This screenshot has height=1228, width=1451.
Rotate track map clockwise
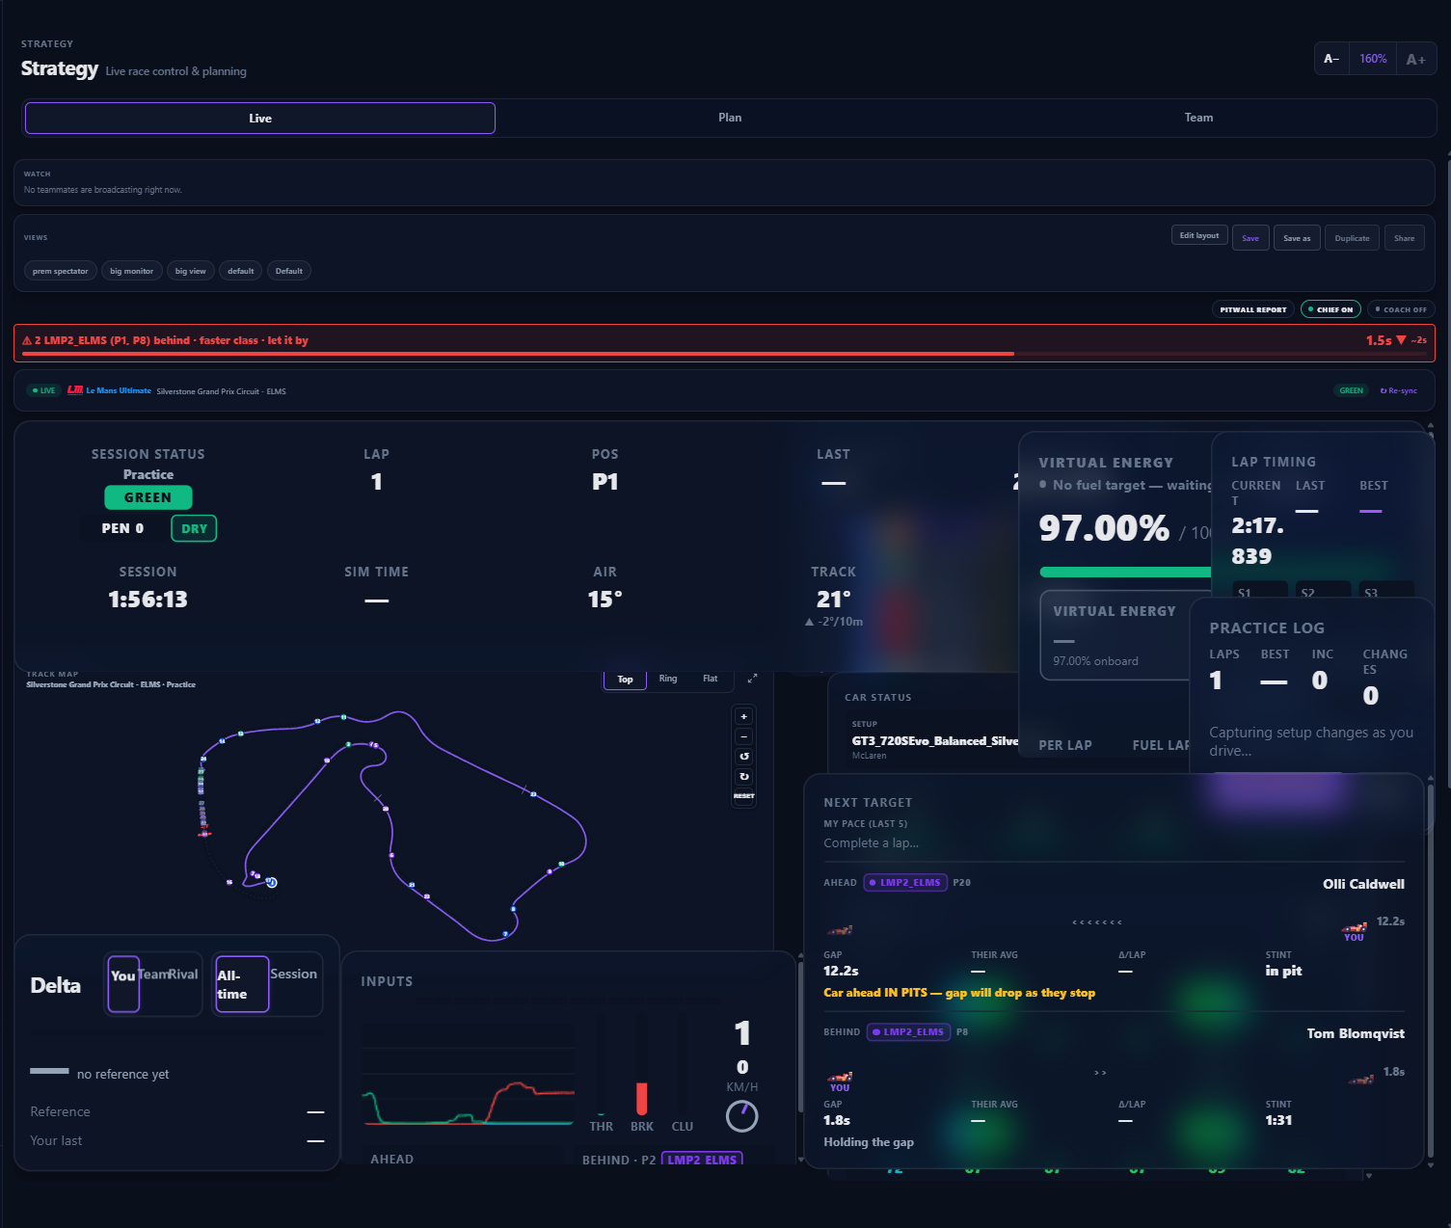pos(743,776)
